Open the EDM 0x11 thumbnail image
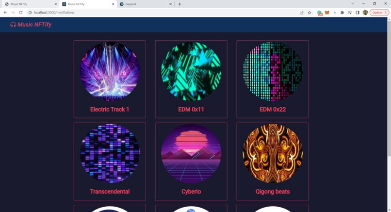The height and width of the screenshot is (212, 391). point(191,72)
